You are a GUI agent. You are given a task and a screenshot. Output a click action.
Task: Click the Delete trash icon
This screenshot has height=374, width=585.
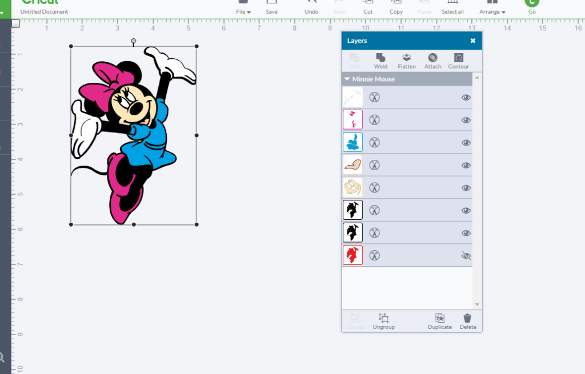pyautogui.click(x=467, y=317)
